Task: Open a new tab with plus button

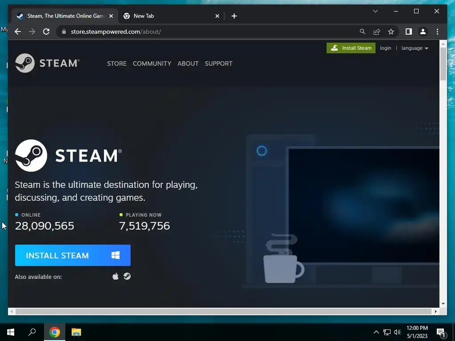Action: click(234, 16)
